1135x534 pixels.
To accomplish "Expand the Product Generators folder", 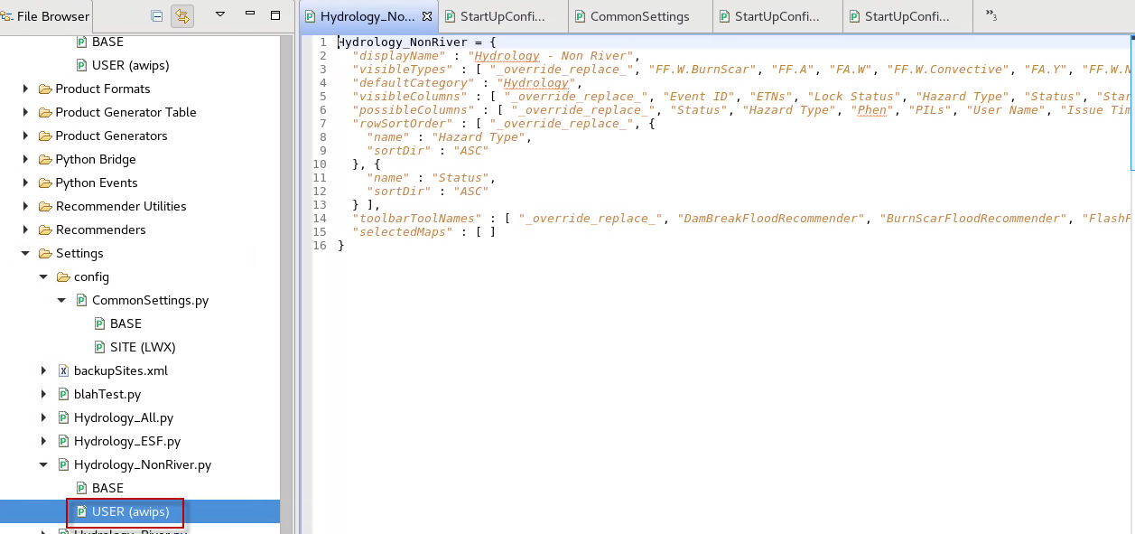I will tap(25, 136).
